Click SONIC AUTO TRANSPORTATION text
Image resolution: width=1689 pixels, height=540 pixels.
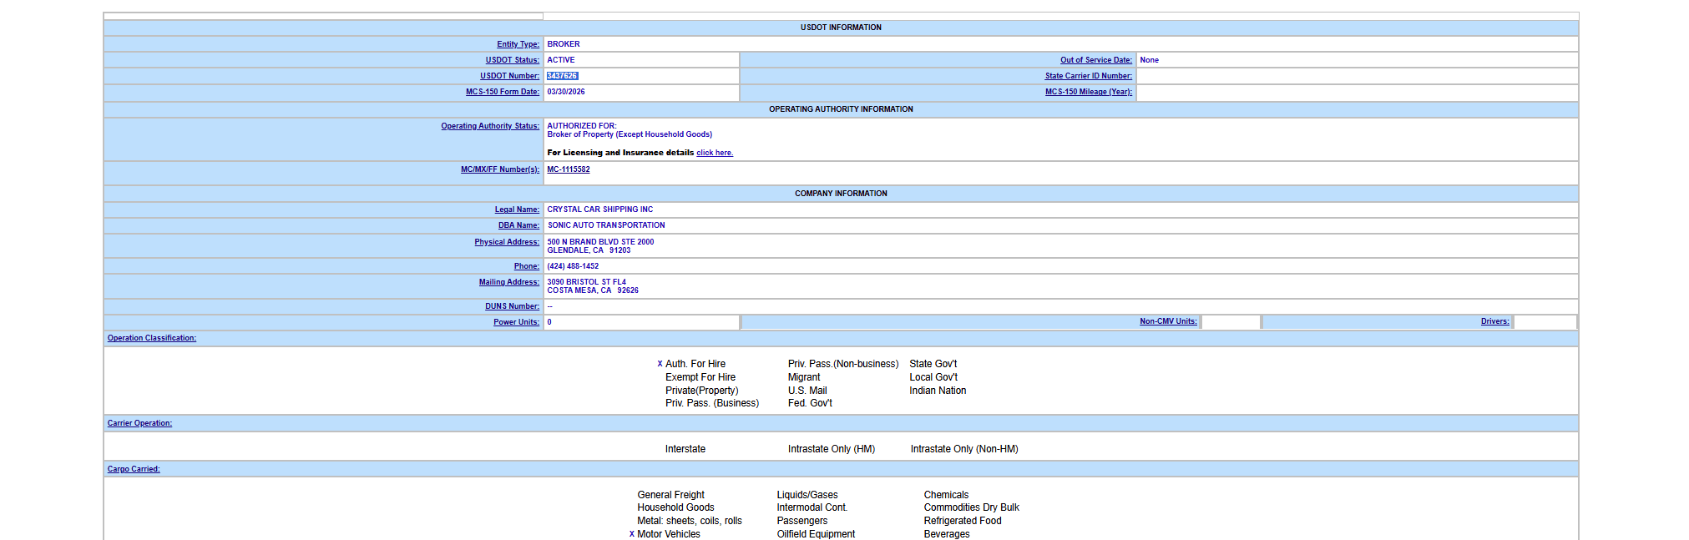point(606,225)
